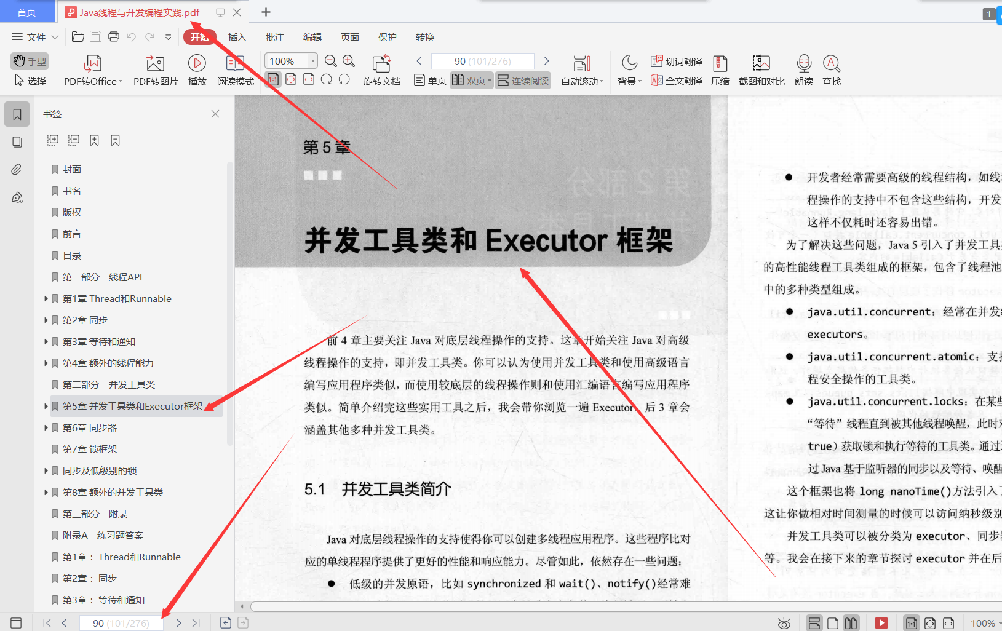This screenshot has height=631, width=1002.
Task: Switch to the 插入 tab
Action: click(237, 37)
